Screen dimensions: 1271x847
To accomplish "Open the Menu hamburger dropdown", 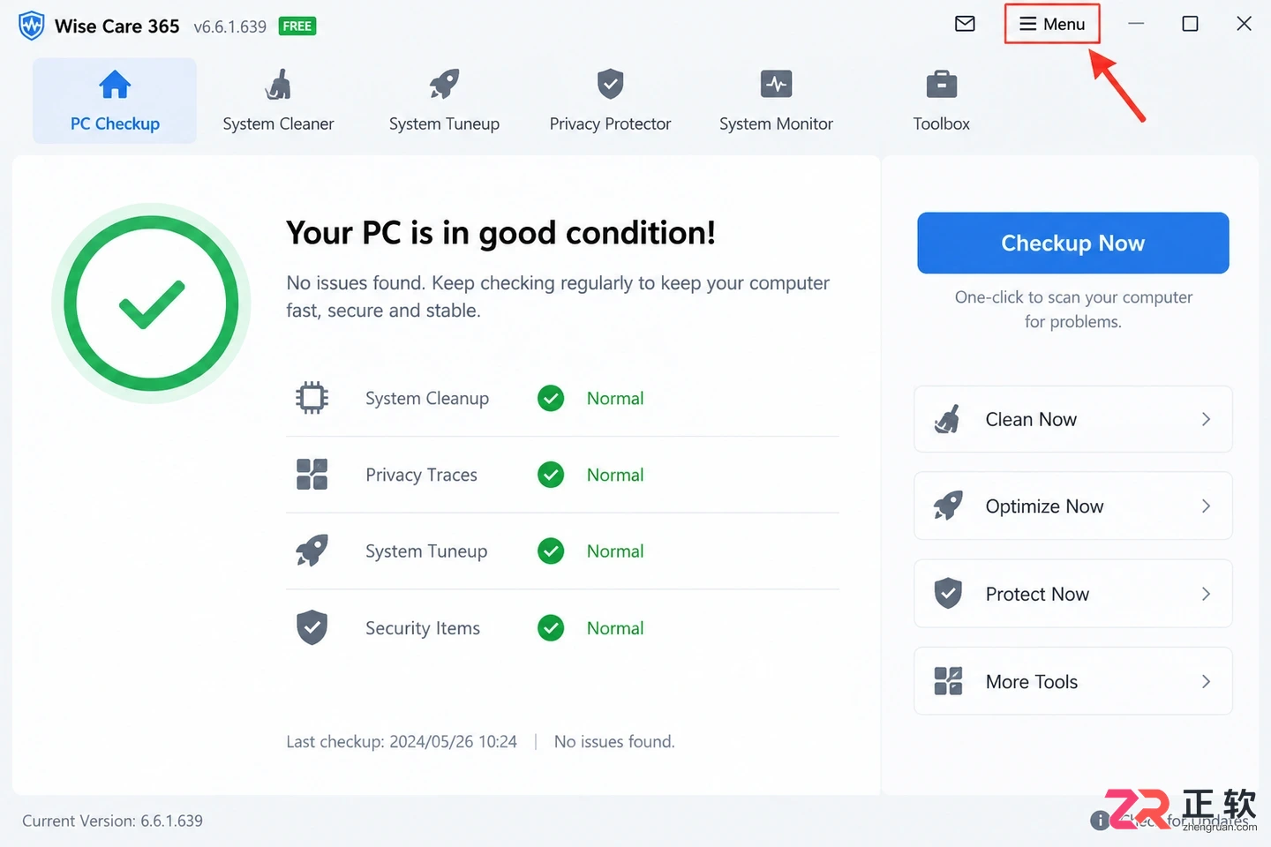I will point(1052,24).
